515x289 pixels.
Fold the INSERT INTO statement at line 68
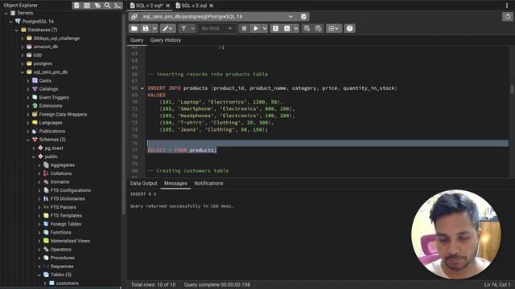coord(142,88)
